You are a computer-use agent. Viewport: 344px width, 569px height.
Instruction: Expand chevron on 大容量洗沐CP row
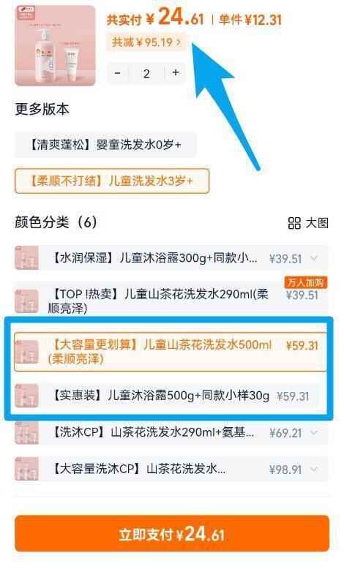point(314,469)
